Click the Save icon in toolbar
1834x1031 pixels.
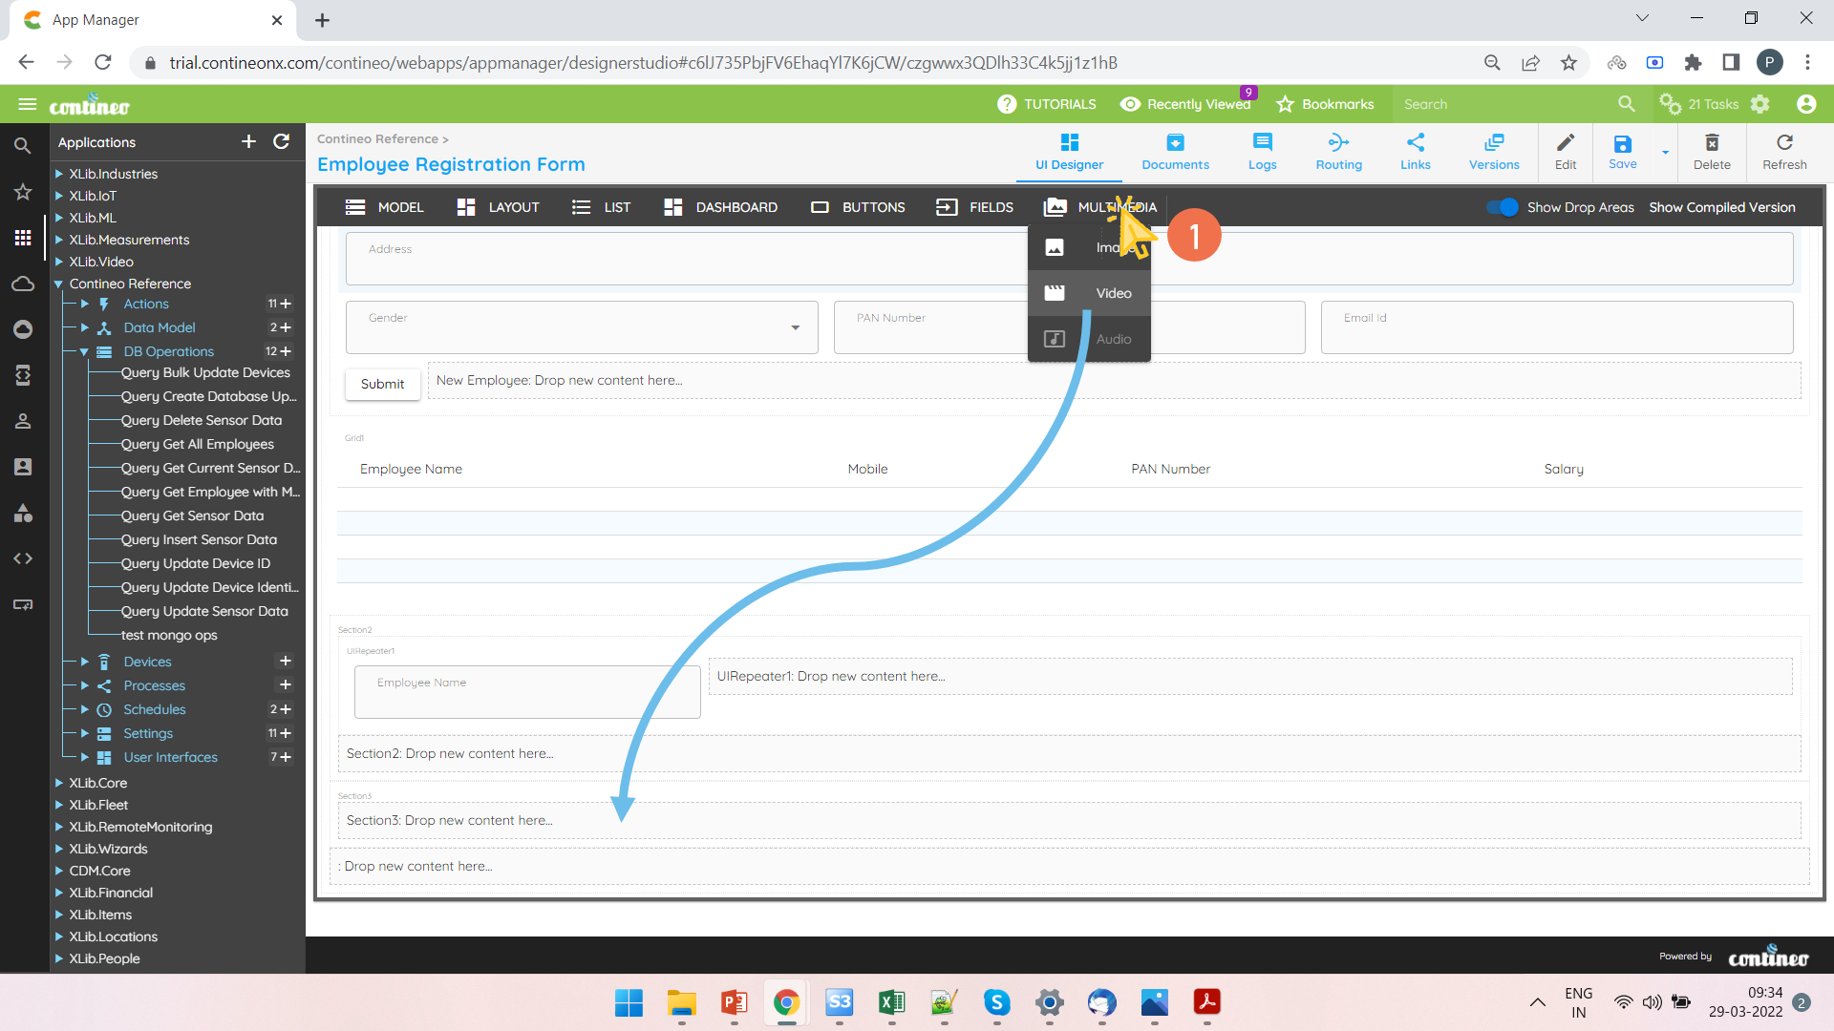pyautogui.click(x=1622, y=144)
